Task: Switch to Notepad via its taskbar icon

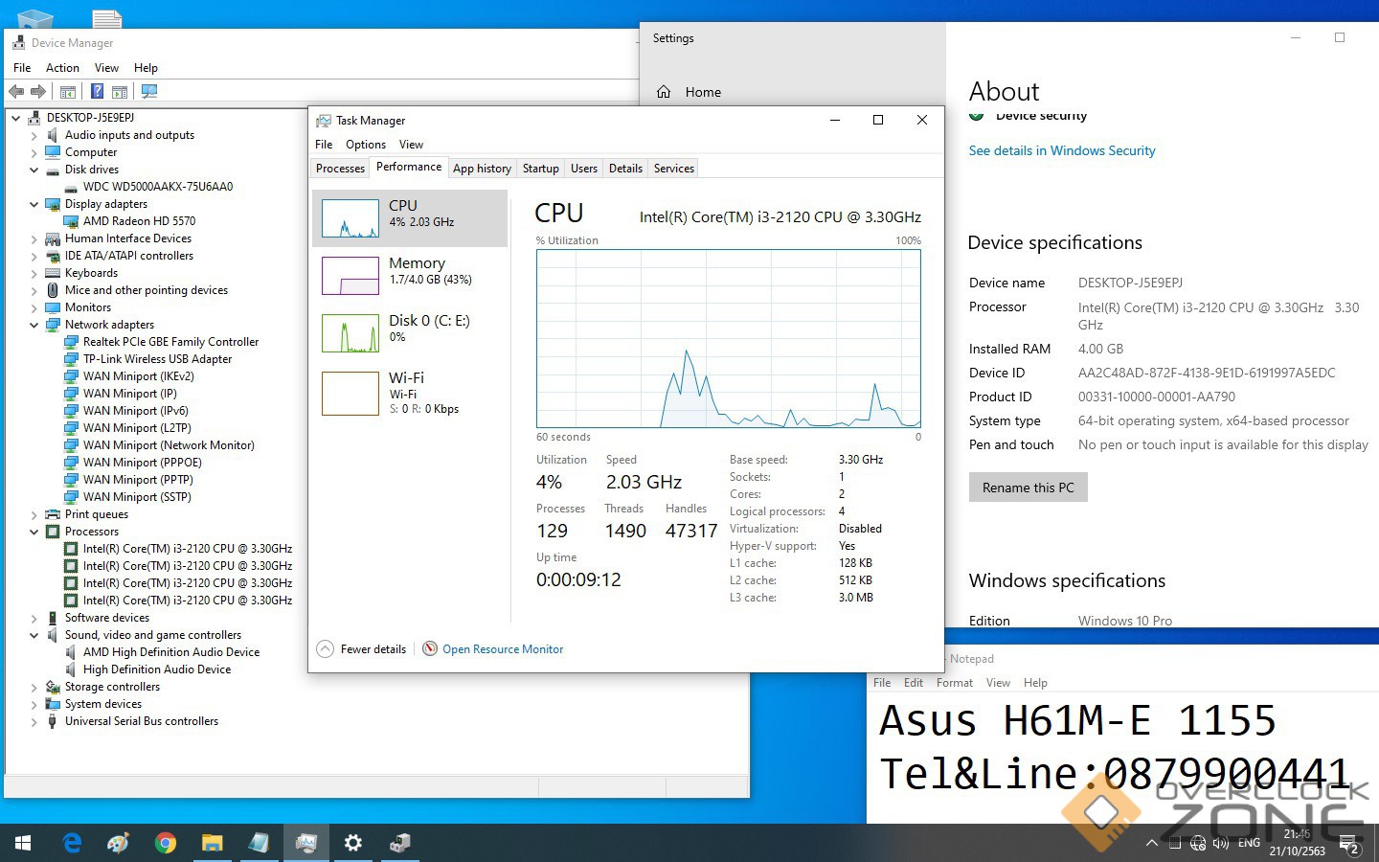Action: [260, 843]
